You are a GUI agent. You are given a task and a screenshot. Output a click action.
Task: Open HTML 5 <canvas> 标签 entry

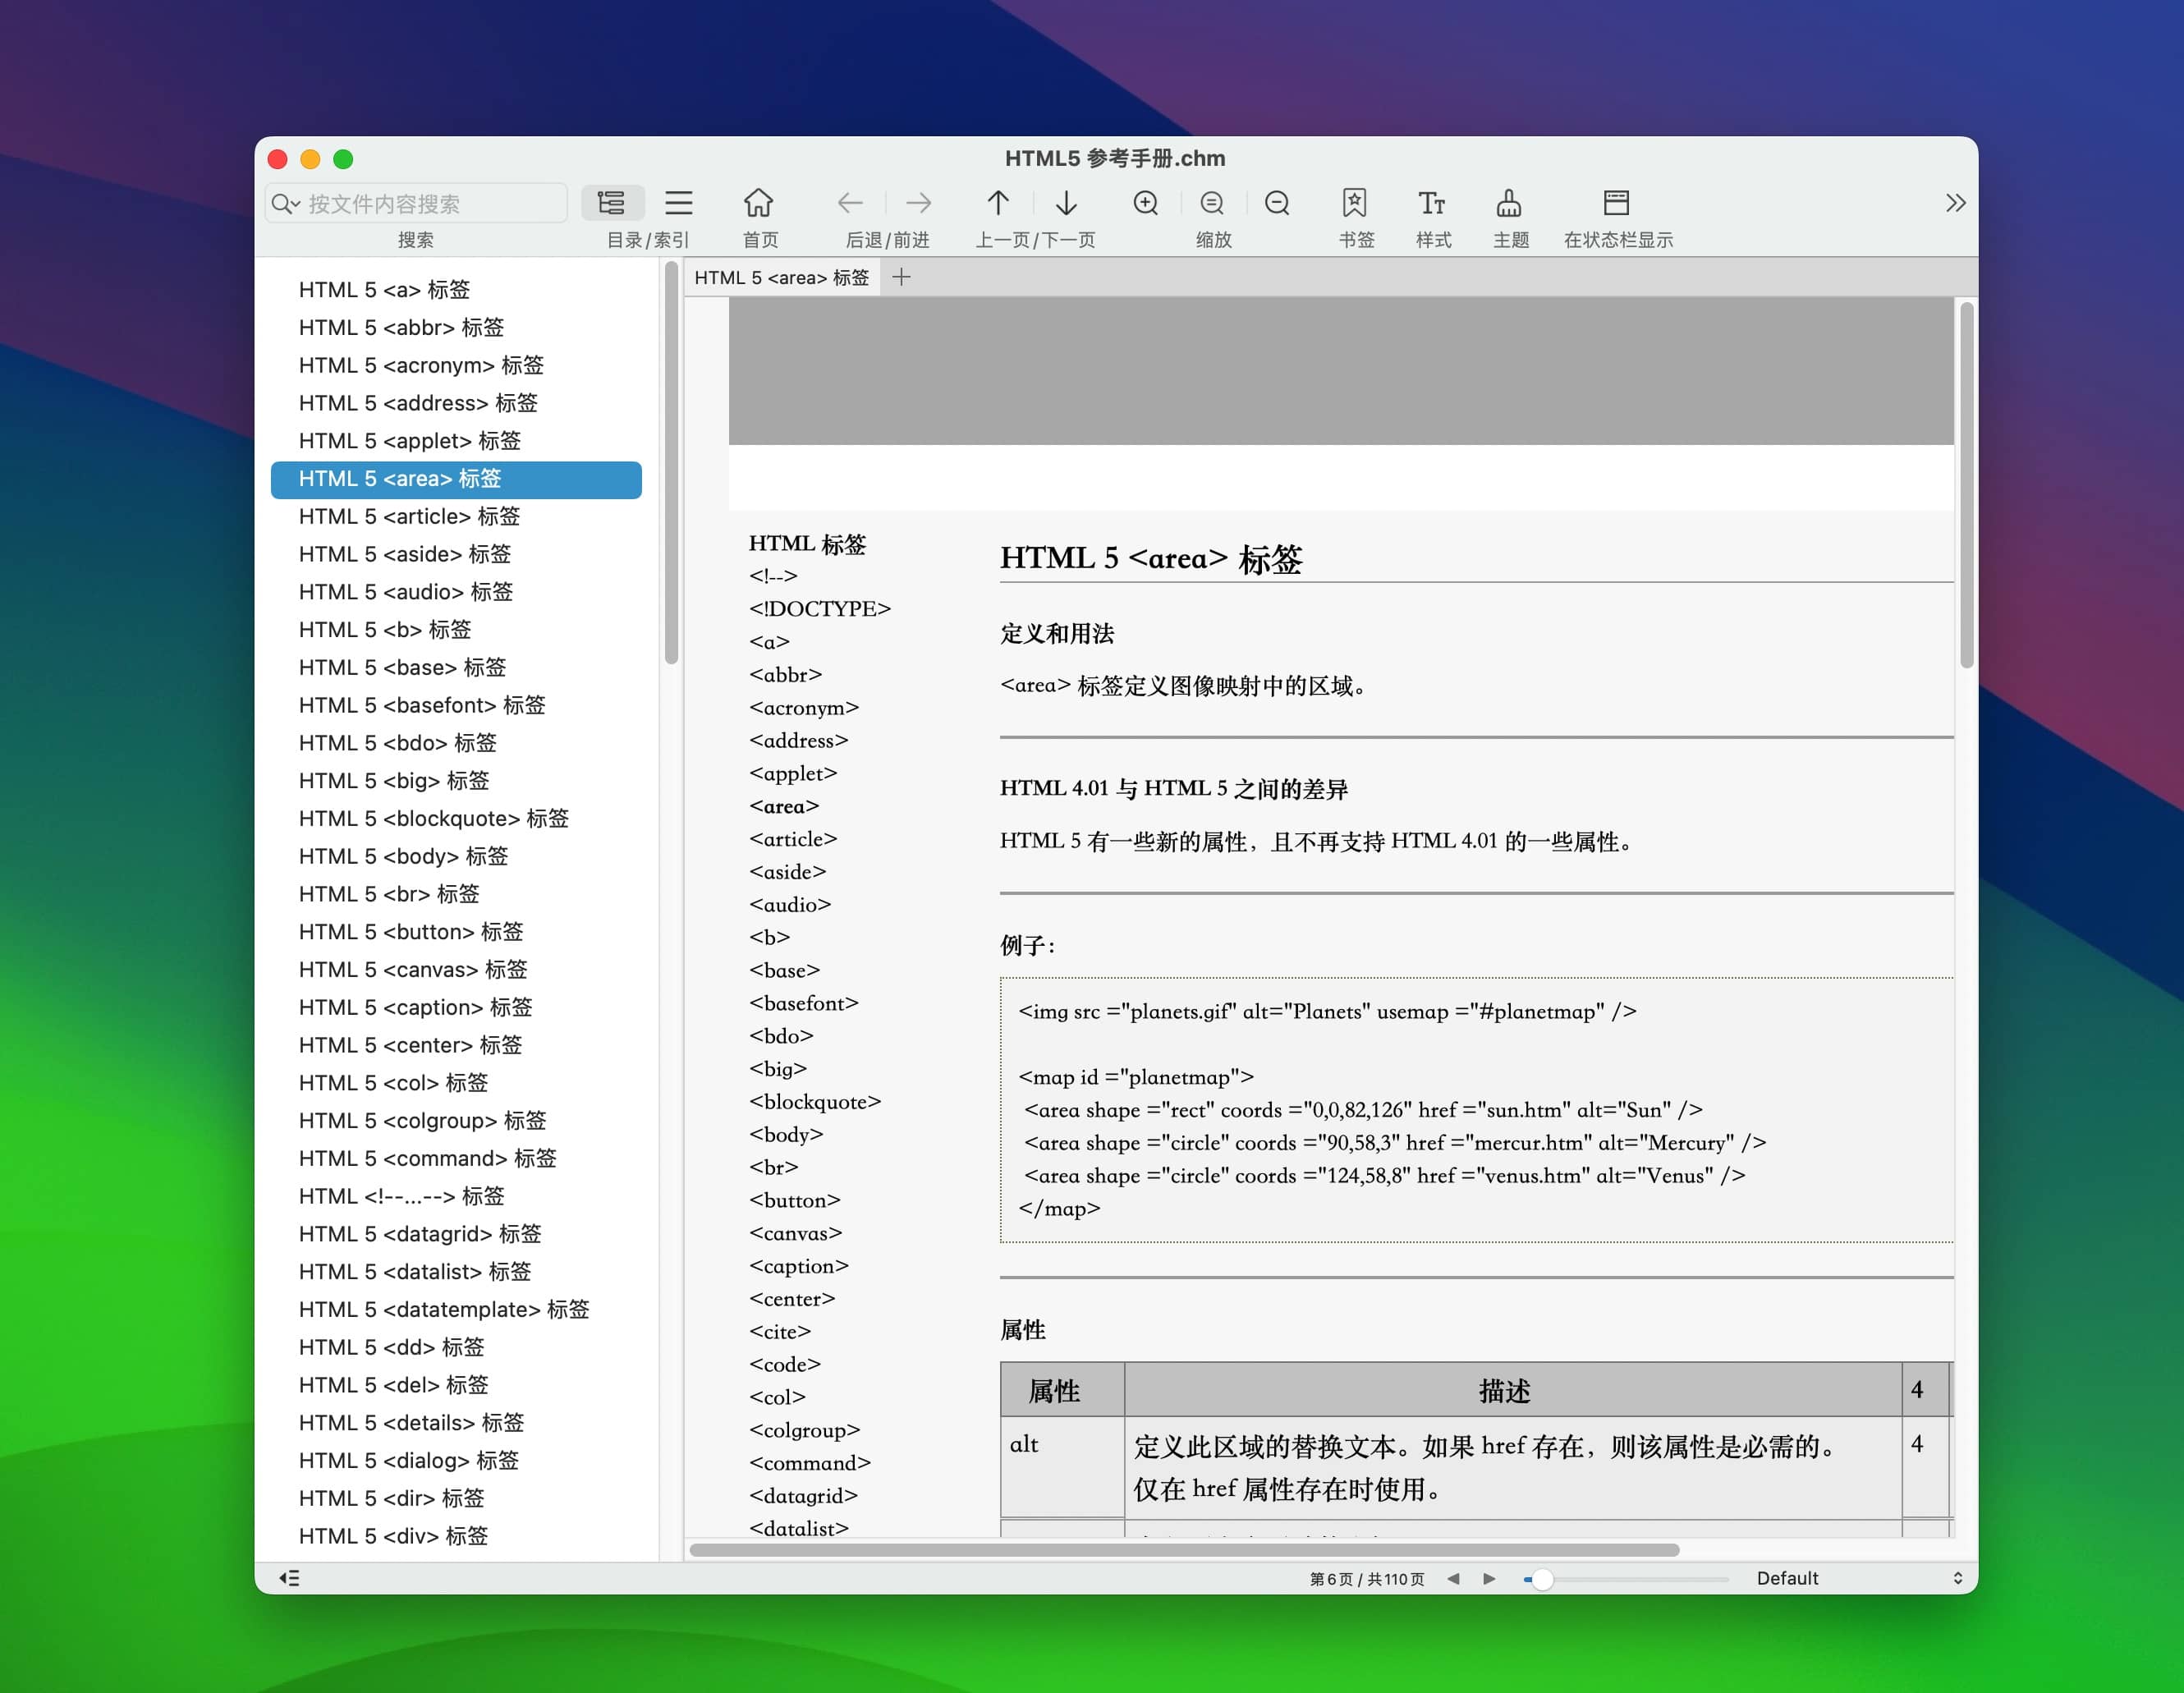point(456,969)
